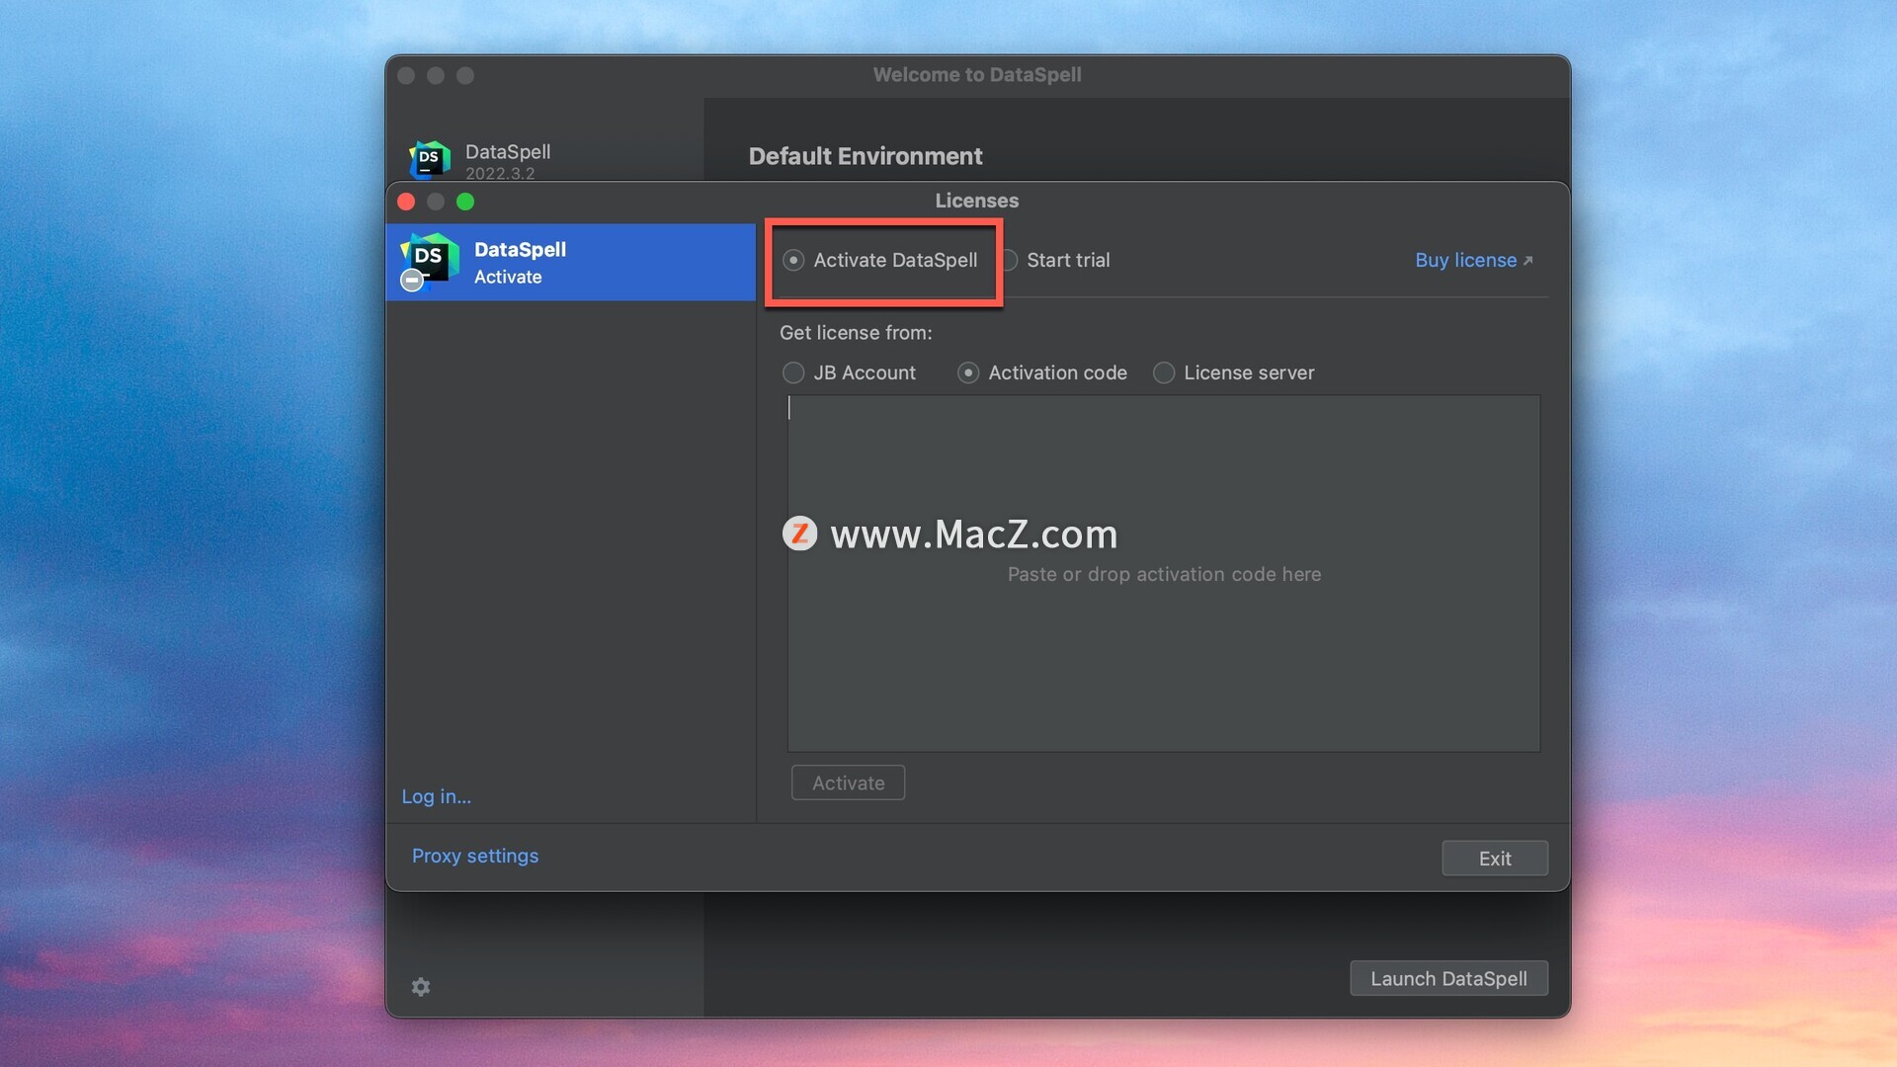Screen dimensions: 1897x1067
Task: Open the Buy license link
Action: [1473, 260]
